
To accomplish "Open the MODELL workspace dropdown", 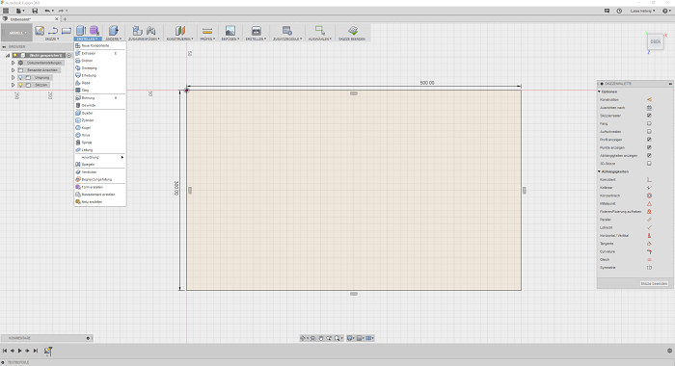I will pos(17,33).
